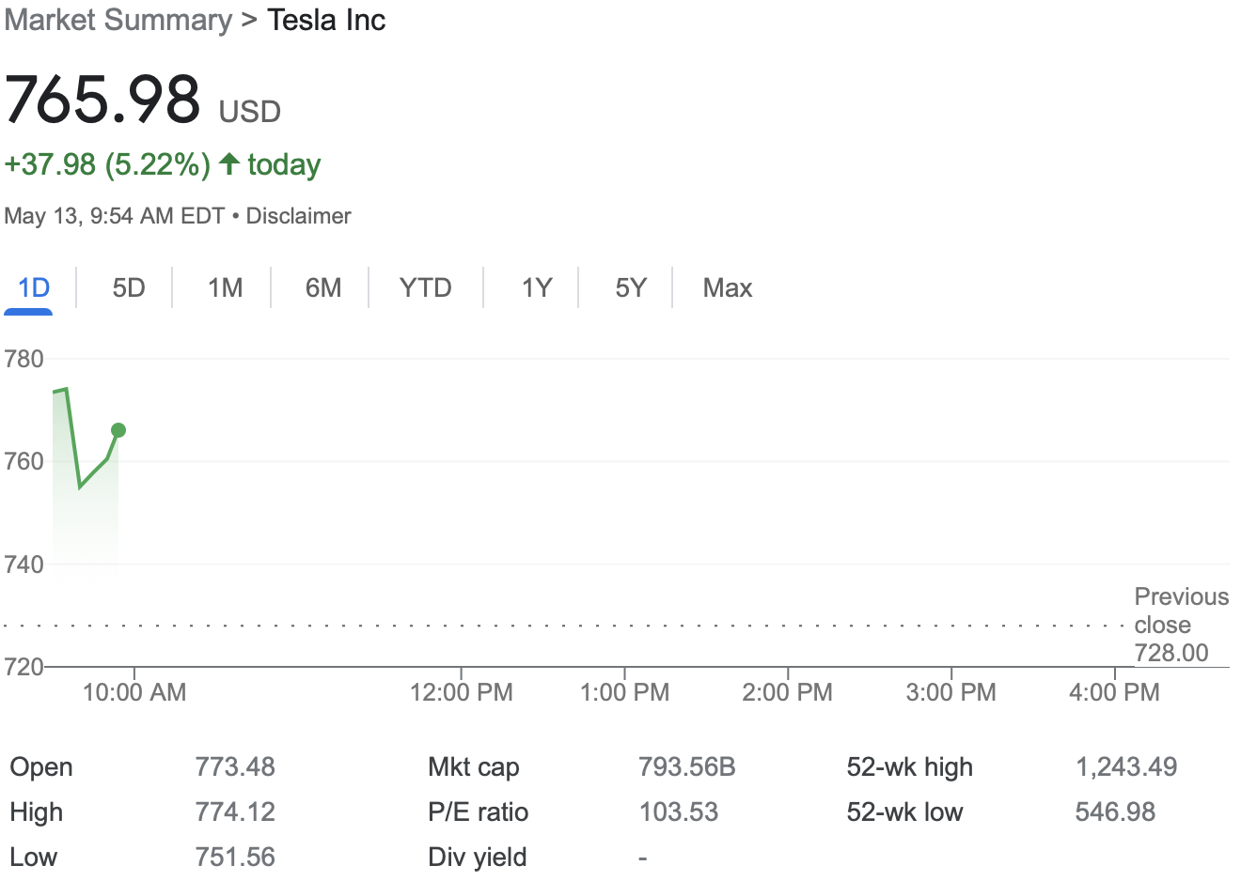
Task: Show the Max history tab
Action: point(728,287)
